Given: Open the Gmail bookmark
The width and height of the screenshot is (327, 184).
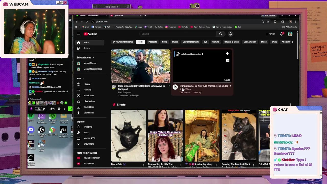Looking at the screenshot, I should tap(86, 27).
